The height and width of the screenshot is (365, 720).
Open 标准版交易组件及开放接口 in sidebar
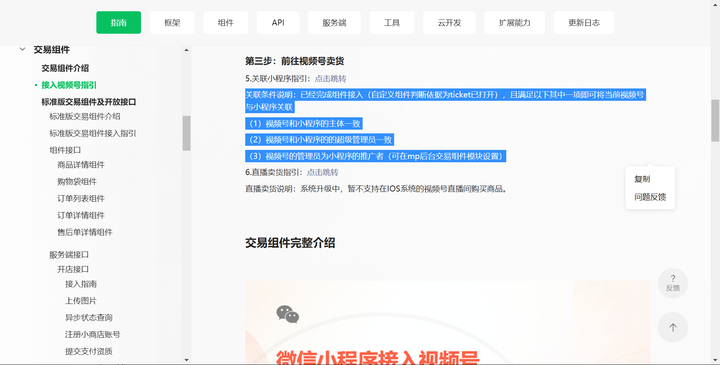point(88,102)
